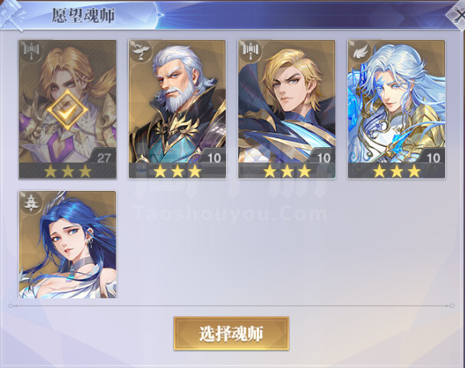Image resolution: width=465 pixels, height=368 pixels.
Task: Click the three-star rating on the elder card
Action: [x=178, y=171]
